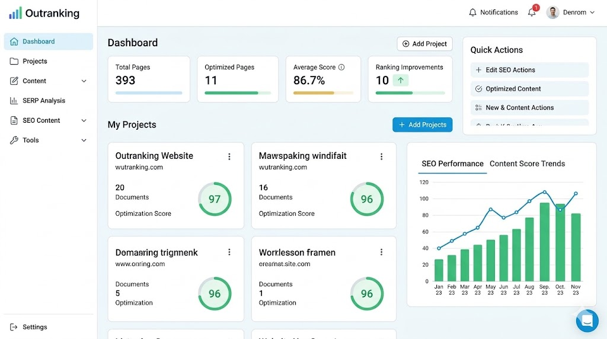The image size is (607, 339).
Task: Click the Optimized Pages progress bar
Action: [x=237, y=93]
